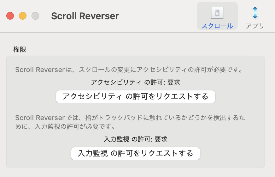Click the アクセシビリティ の許可: 要求 status

tap(135, 82)
